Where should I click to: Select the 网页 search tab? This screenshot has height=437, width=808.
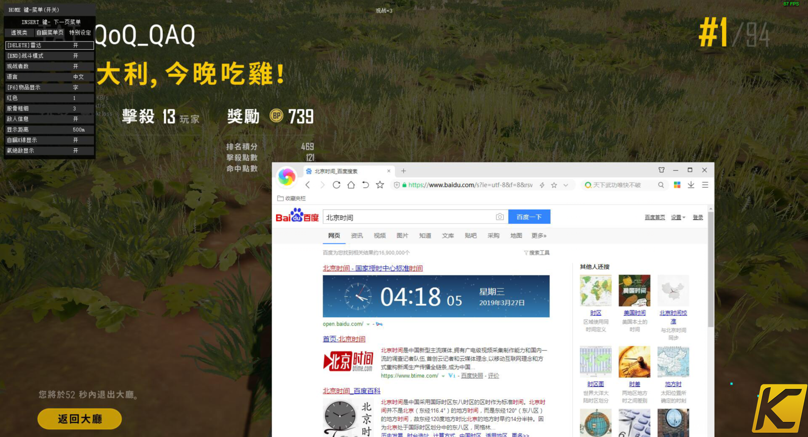coord(334,236)
